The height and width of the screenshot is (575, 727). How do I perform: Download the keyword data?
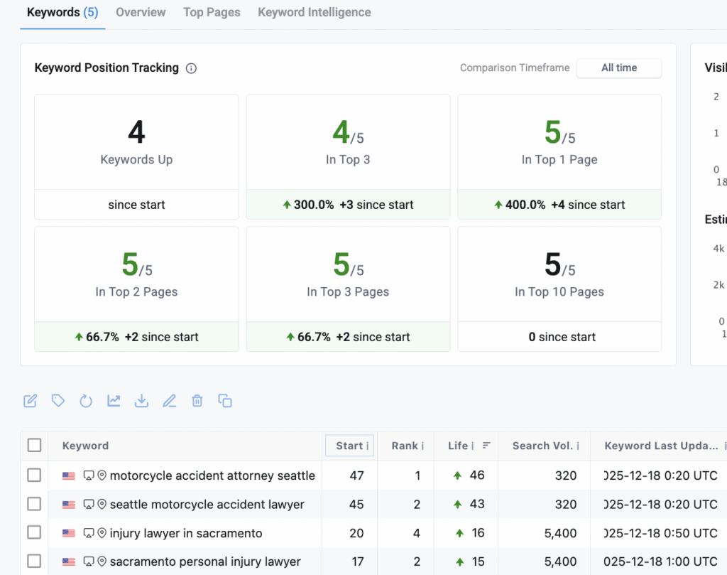click(x=141, y=400)
